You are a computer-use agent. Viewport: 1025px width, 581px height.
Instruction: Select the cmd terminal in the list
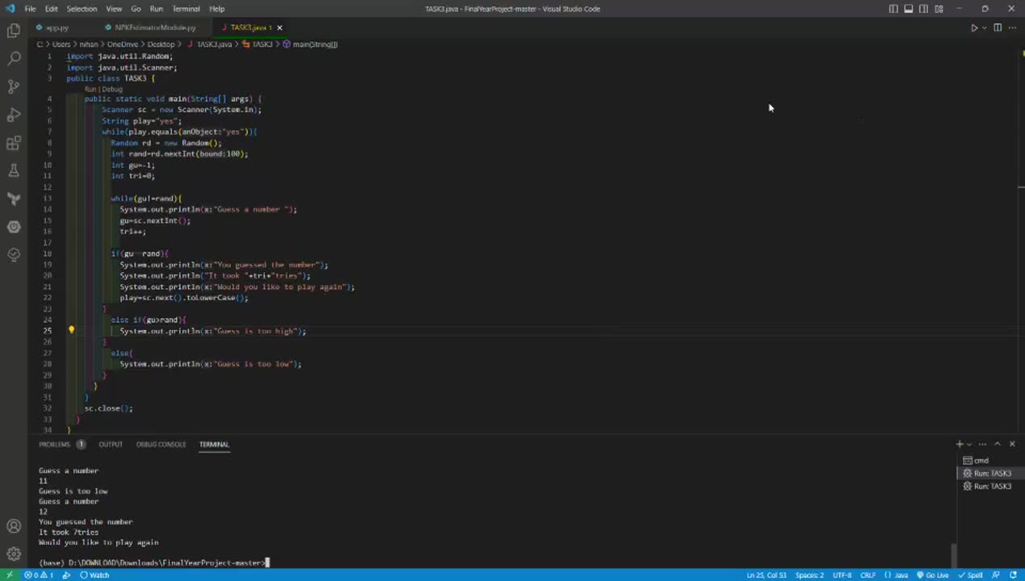coord(981,461)
